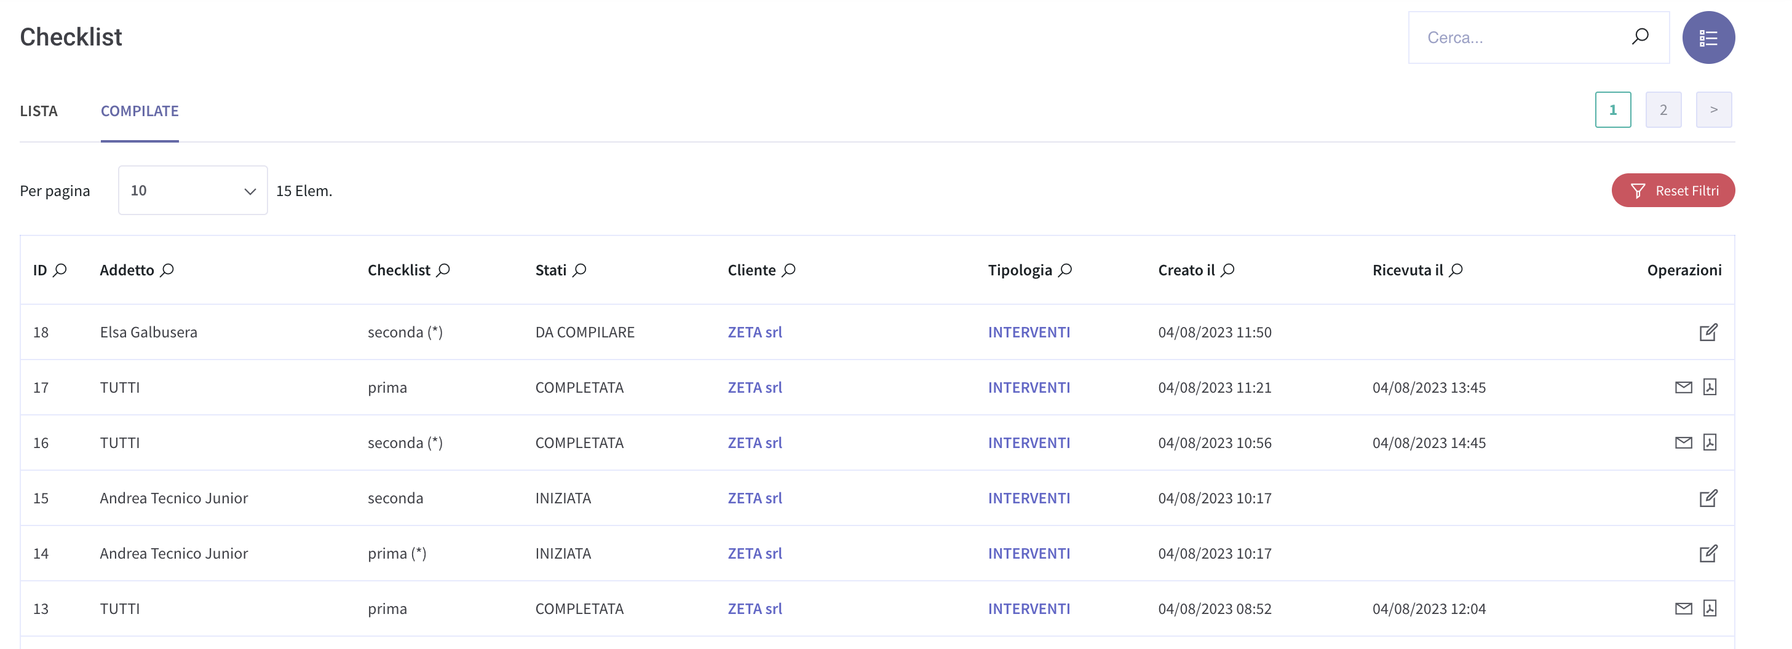Open Tipologia column search filter
This screenshot has width=1792, height=649.
click(1065, 270)
